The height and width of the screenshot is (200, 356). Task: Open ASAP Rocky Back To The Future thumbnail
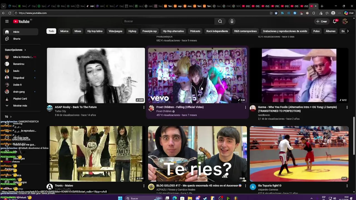[96, 76]
